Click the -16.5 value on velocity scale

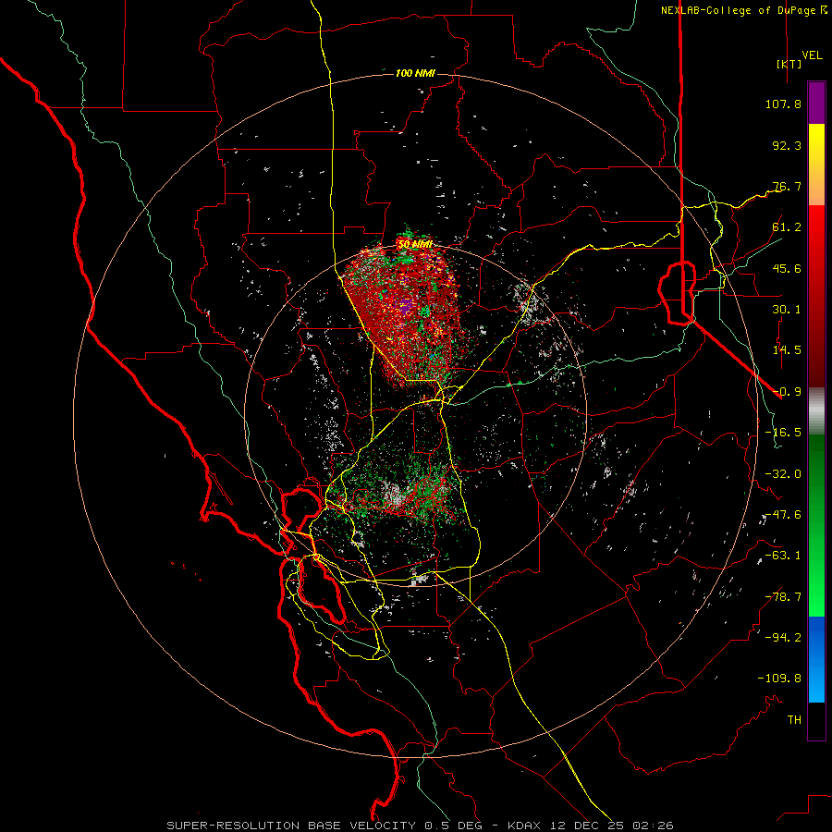(783, 433)
